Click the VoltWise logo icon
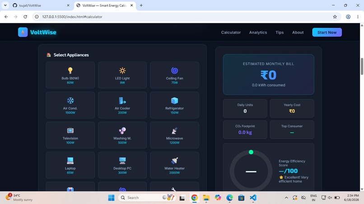The height and width of the screenshot is (204, 364). coord(23,32)
